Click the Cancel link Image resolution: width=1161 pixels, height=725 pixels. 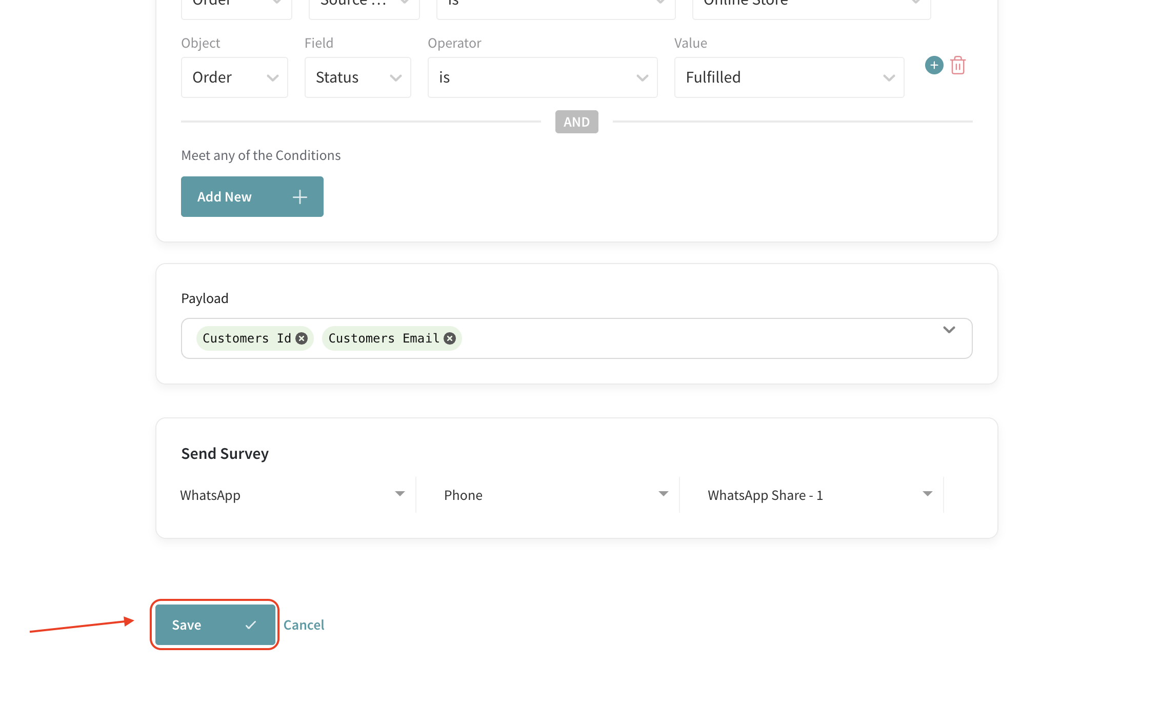304,625
